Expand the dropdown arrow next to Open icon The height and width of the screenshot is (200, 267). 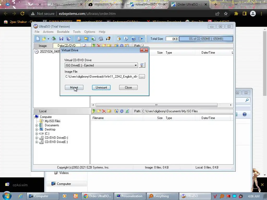pyautogui.click(x=48, y=39)
